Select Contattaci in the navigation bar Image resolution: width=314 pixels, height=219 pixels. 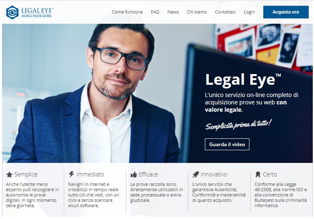(225, 12)
